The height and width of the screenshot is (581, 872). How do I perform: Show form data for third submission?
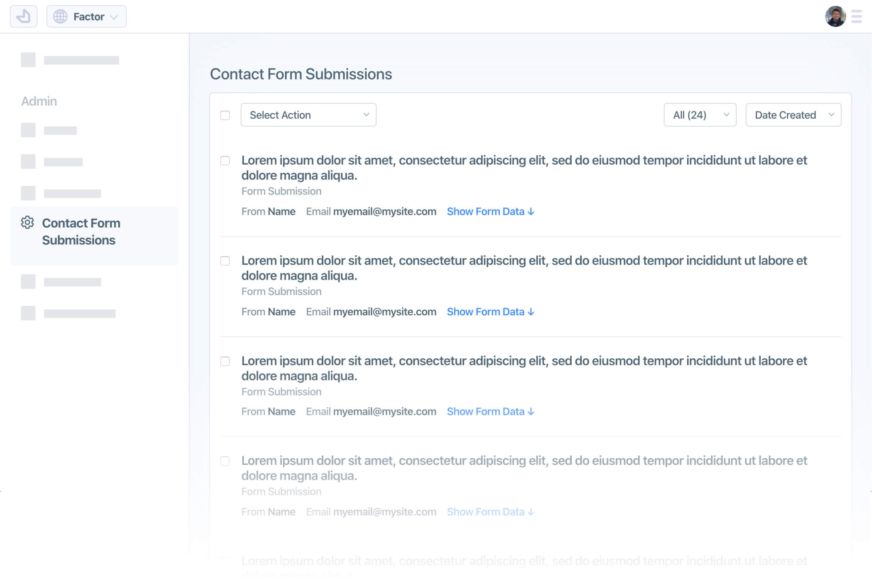point(490,412)
